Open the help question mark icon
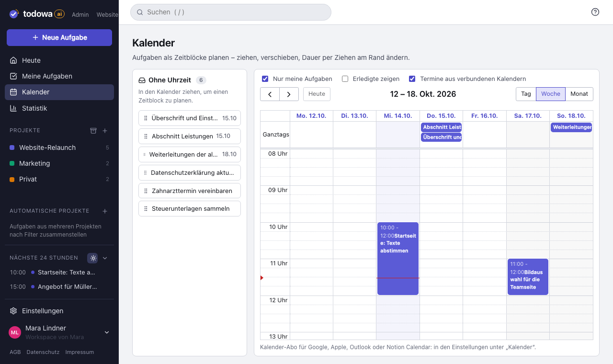This screenshot has width=613, height=364. point(595,12)
